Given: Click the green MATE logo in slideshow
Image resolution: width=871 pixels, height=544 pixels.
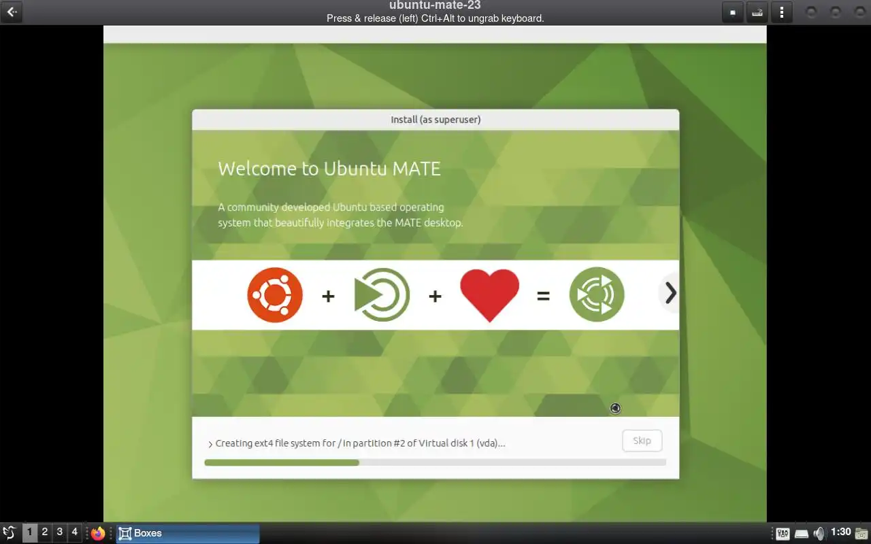Looking at the screenshot, I should (x=382, y=294).
